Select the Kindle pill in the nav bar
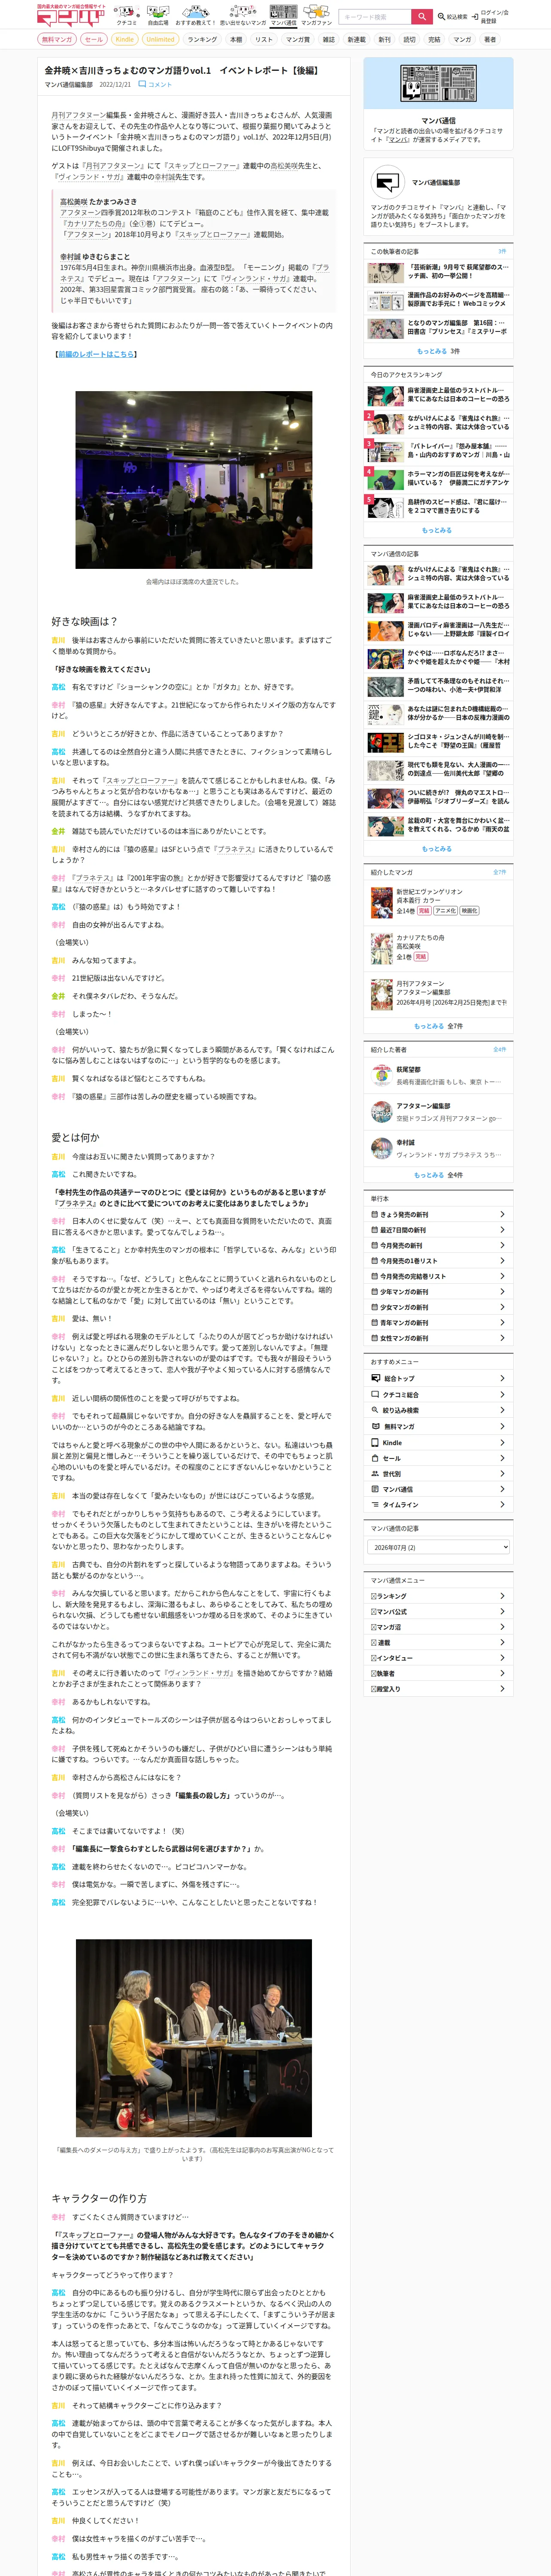The image size is (551, 2576). coord(124,40)
